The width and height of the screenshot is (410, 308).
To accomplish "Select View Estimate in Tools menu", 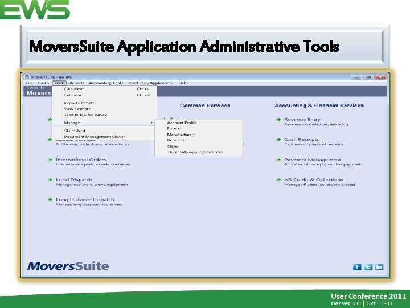I will tap(104, 109).
